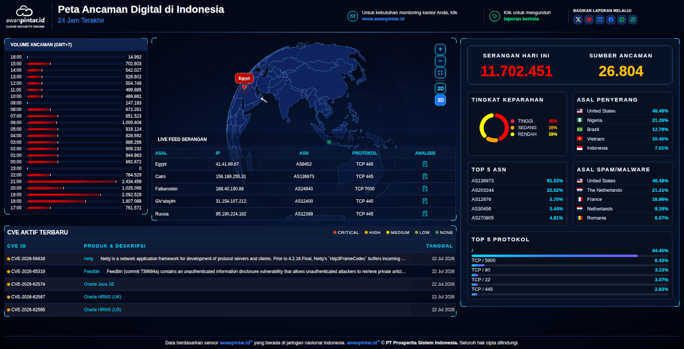Download the laporan berkala report
The image size is (684, 349).
pos(521,19)
